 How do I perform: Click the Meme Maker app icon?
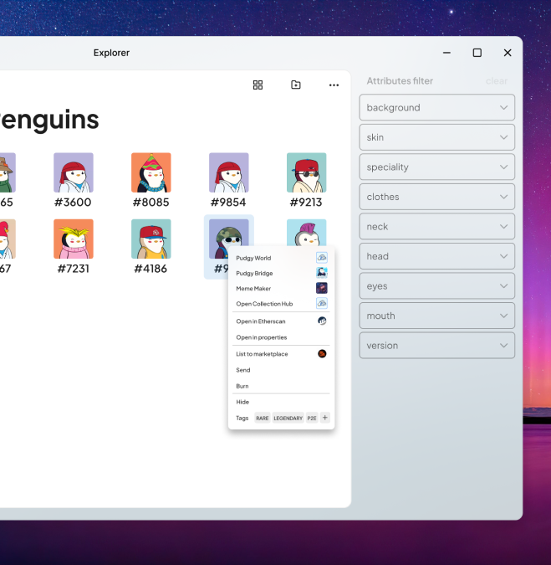coord(322,288)
